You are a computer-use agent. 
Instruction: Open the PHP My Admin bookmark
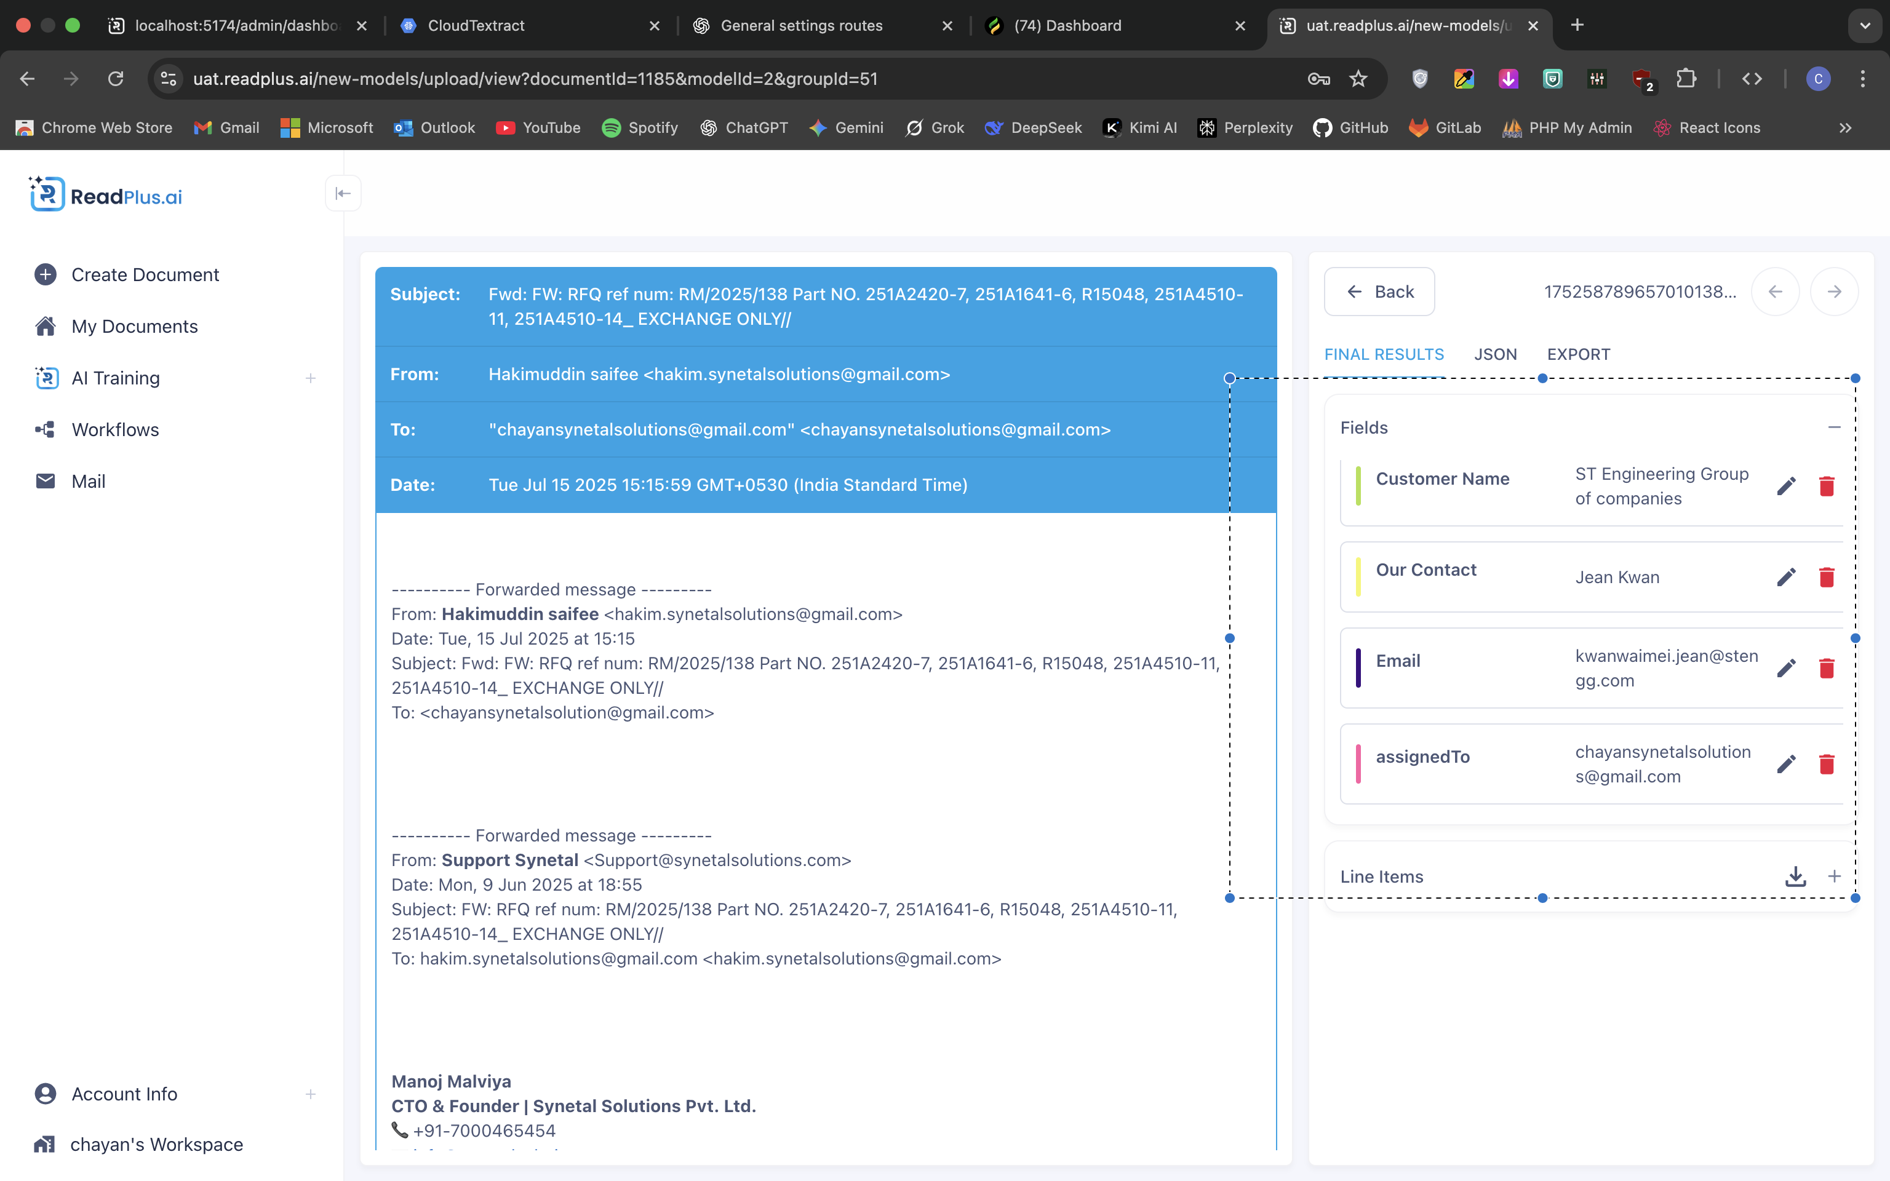pos(1566,128)
